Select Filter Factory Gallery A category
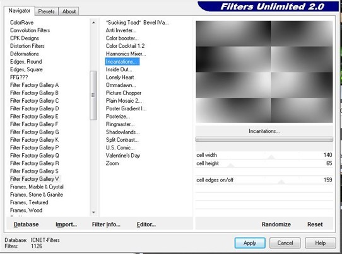342x254 pixels. tap(34, 85)
